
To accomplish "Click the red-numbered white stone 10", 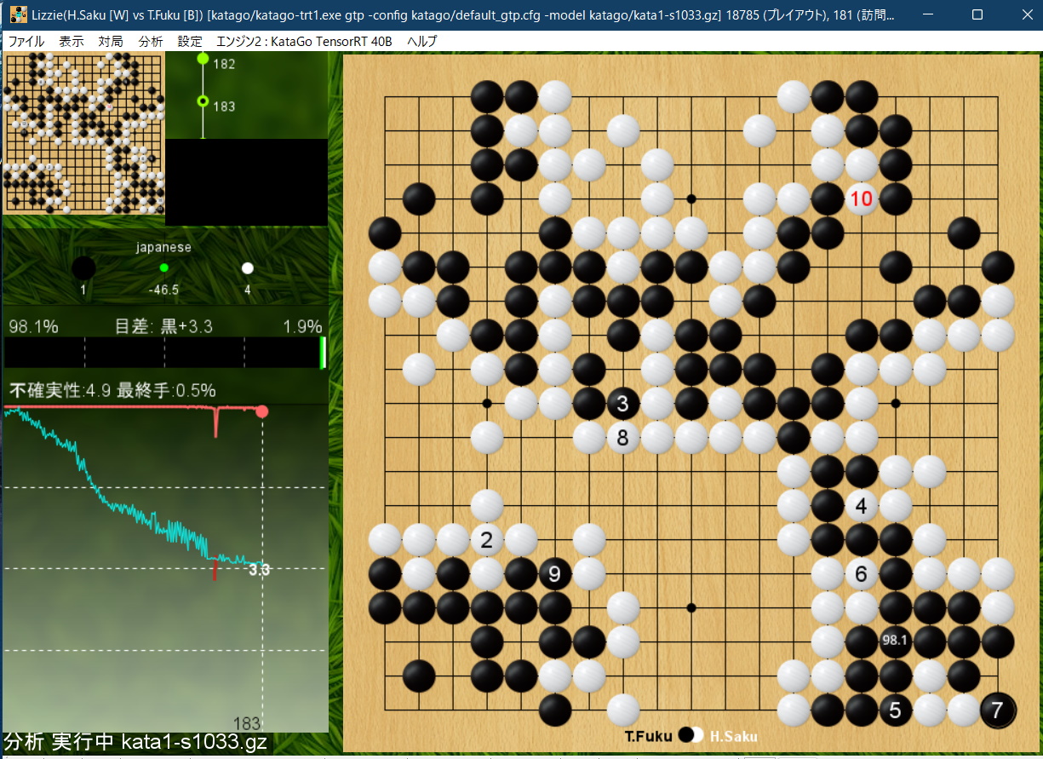I will 861,199.
